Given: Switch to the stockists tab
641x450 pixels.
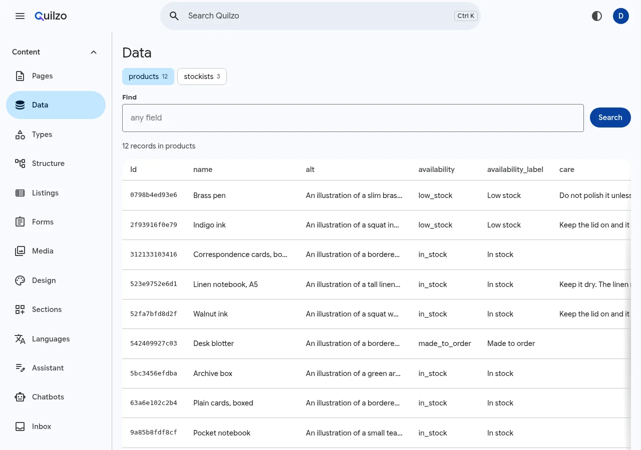Looking at the screenshot, I should point(202,76).
